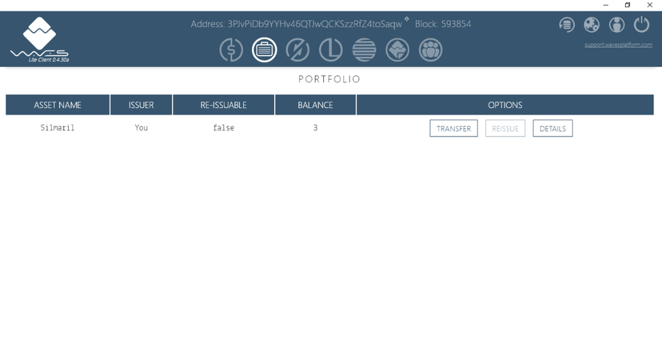Log out using the power icon
This screenshot has height=353, width=662.
(x=641, y=25)
